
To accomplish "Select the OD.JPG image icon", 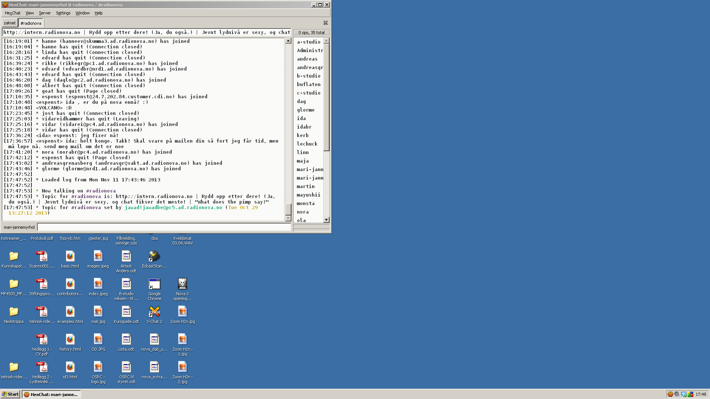I will (x=98, y=342).
